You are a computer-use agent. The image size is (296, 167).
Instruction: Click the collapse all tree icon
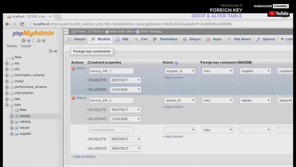point(50,51)
